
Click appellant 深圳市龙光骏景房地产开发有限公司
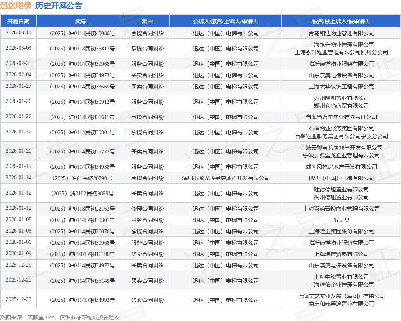(x=226, y=178)
